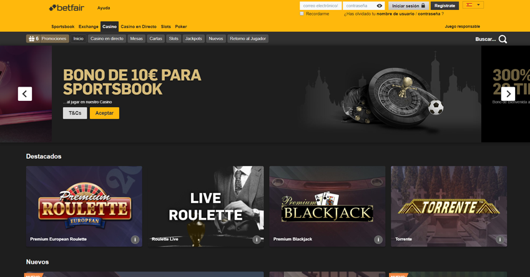
Task: Click contraseña recovery link
Action: pyautogui.click(x=429, y=14)
